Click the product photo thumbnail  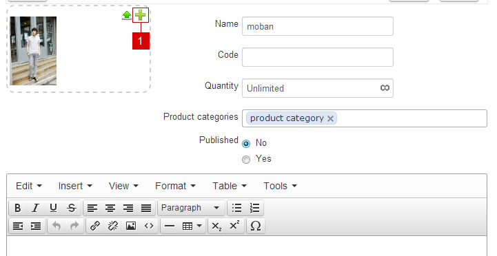pos(33,51)
